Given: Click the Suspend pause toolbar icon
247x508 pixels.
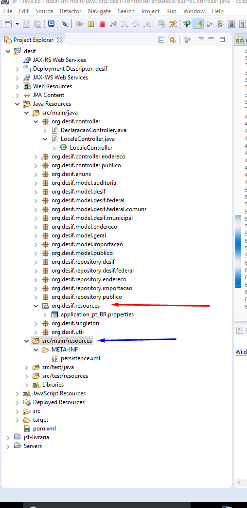Looking at the screenshot, I should point(91,24).
